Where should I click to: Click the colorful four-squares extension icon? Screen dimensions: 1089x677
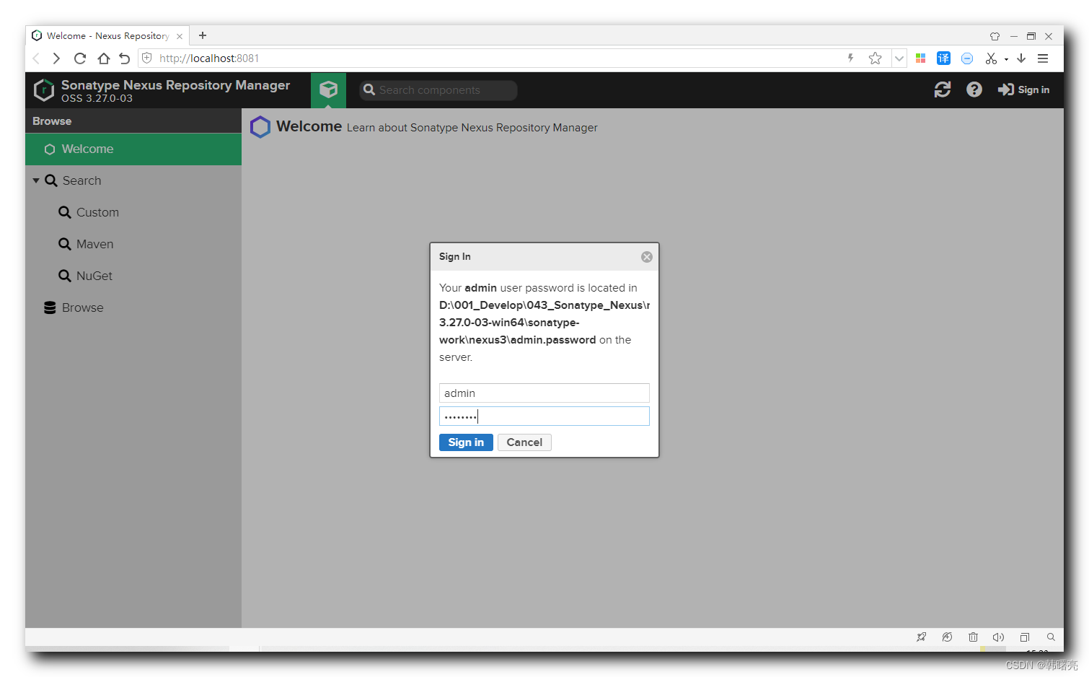[921, 58]
